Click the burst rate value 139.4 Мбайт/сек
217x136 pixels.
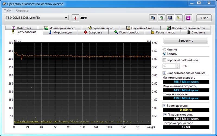coord(186,119)
